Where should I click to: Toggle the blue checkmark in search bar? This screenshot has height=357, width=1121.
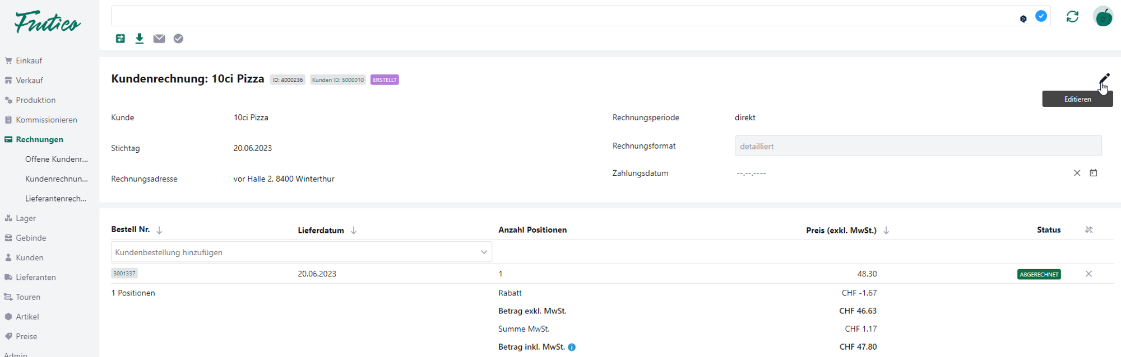point(1041,16)
